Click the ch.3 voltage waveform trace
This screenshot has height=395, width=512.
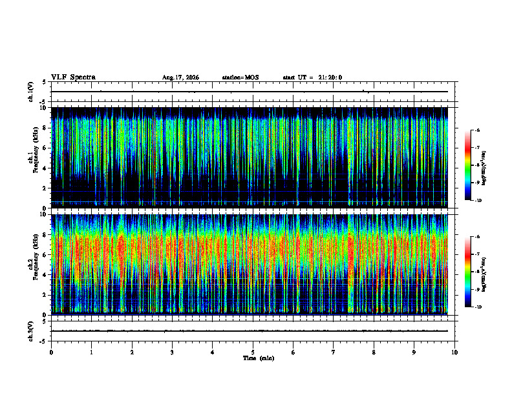250,331
